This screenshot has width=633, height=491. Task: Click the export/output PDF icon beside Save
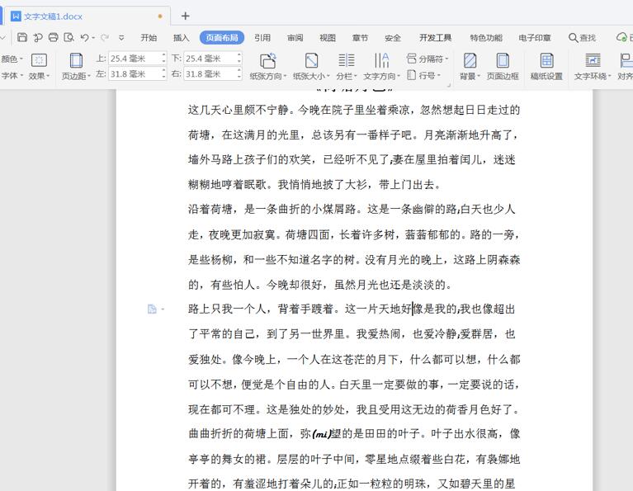click(38, 38)
